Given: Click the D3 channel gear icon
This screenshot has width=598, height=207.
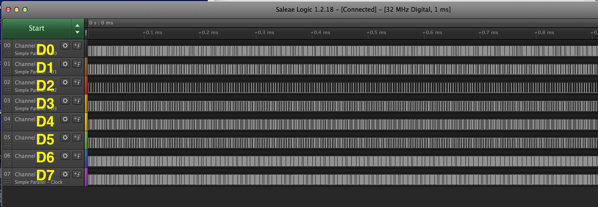Looking at the screenshot, I should [65, 101].
